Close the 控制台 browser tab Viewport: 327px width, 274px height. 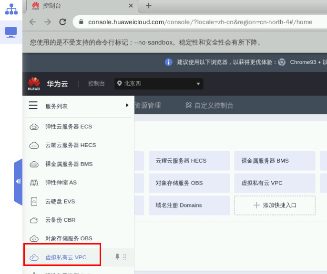(x=131, y=6)
